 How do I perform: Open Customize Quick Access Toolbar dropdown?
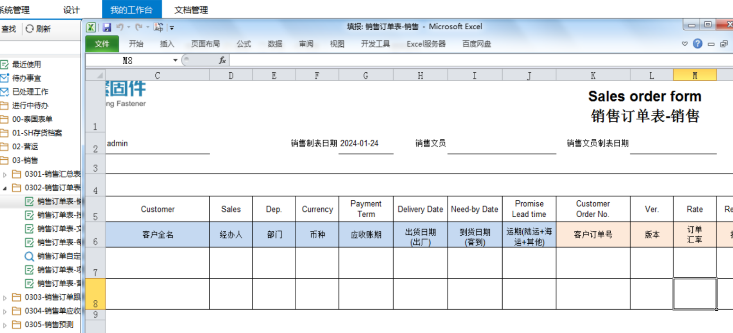(x=172, y=28)
